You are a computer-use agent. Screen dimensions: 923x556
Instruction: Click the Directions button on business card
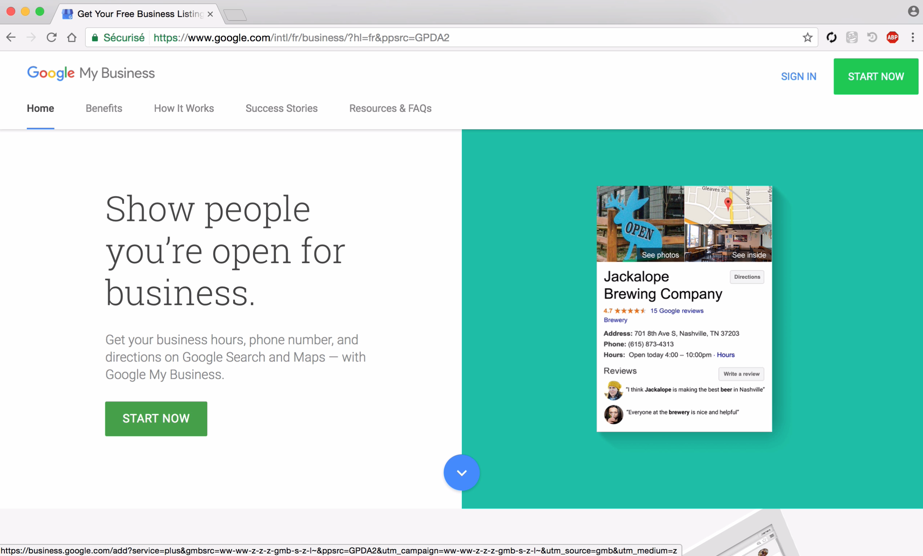[747, 276]
